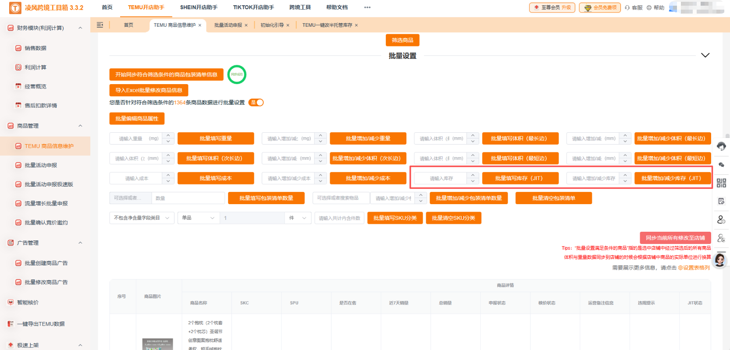The width and height of the screenshot is (730, 350).
Task: Open the 不包含净含量字段类目 dropdown
Action: pyautogui.click(x=142, y=218)
